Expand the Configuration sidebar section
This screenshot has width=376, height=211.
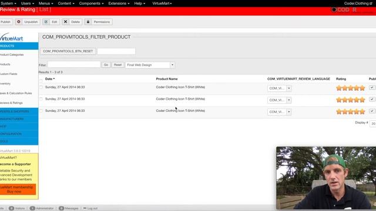coord(19,134)
